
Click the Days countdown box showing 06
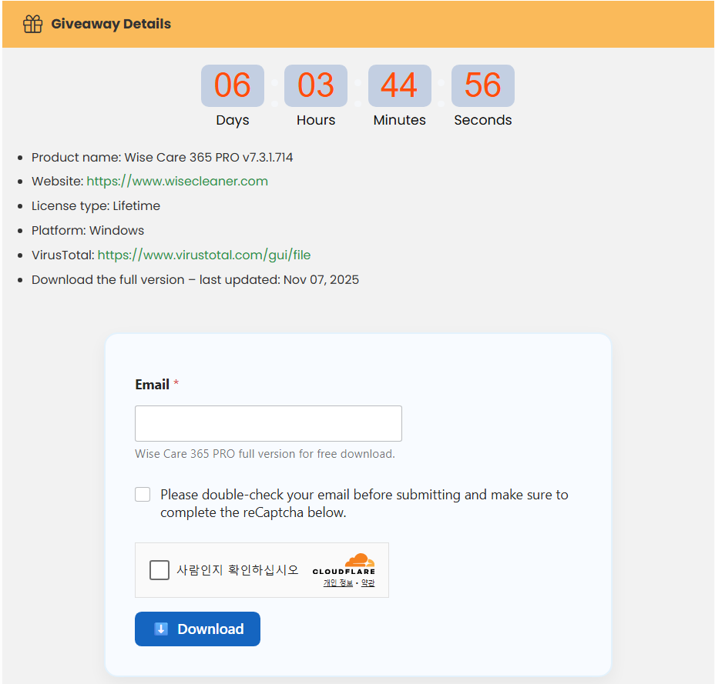tap(232, 85)
